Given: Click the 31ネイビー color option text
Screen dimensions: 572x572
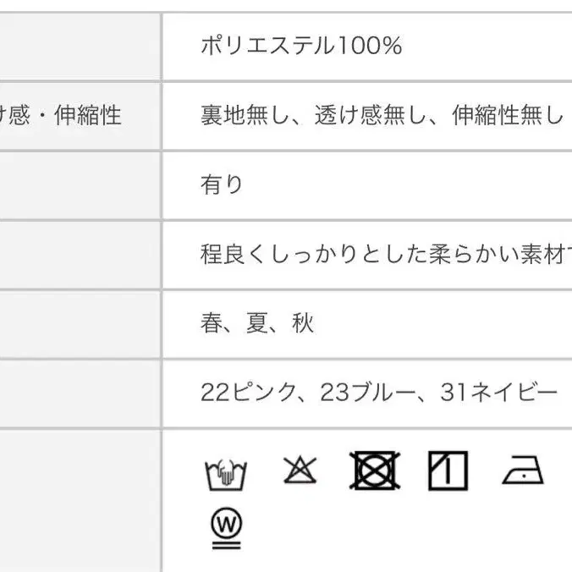Looking at the screenshot, I should (x=499, y=393).
